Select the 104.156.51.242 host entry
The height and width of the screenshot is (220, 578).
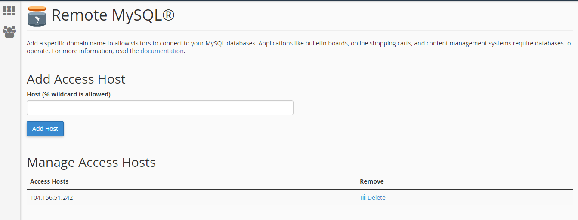[x=51, y=198]
